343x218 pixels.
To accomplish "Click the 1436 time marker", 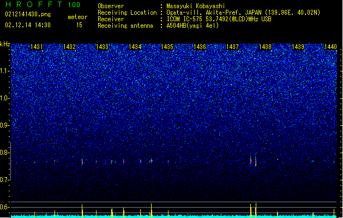I will (200, 47).
